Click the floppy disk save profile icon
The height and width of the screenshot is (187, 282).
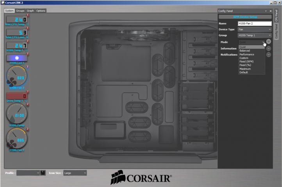[43, 173]
